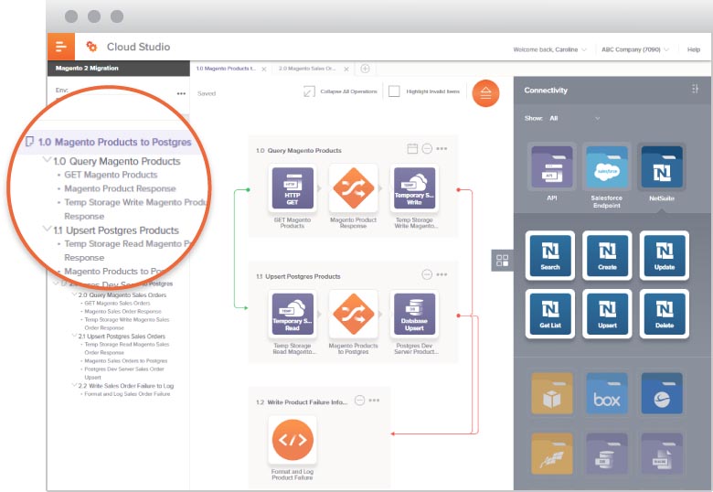This screenshot has height=492, width=713.
Task: Click the orange round deploy button
Action: click(485, 93)
